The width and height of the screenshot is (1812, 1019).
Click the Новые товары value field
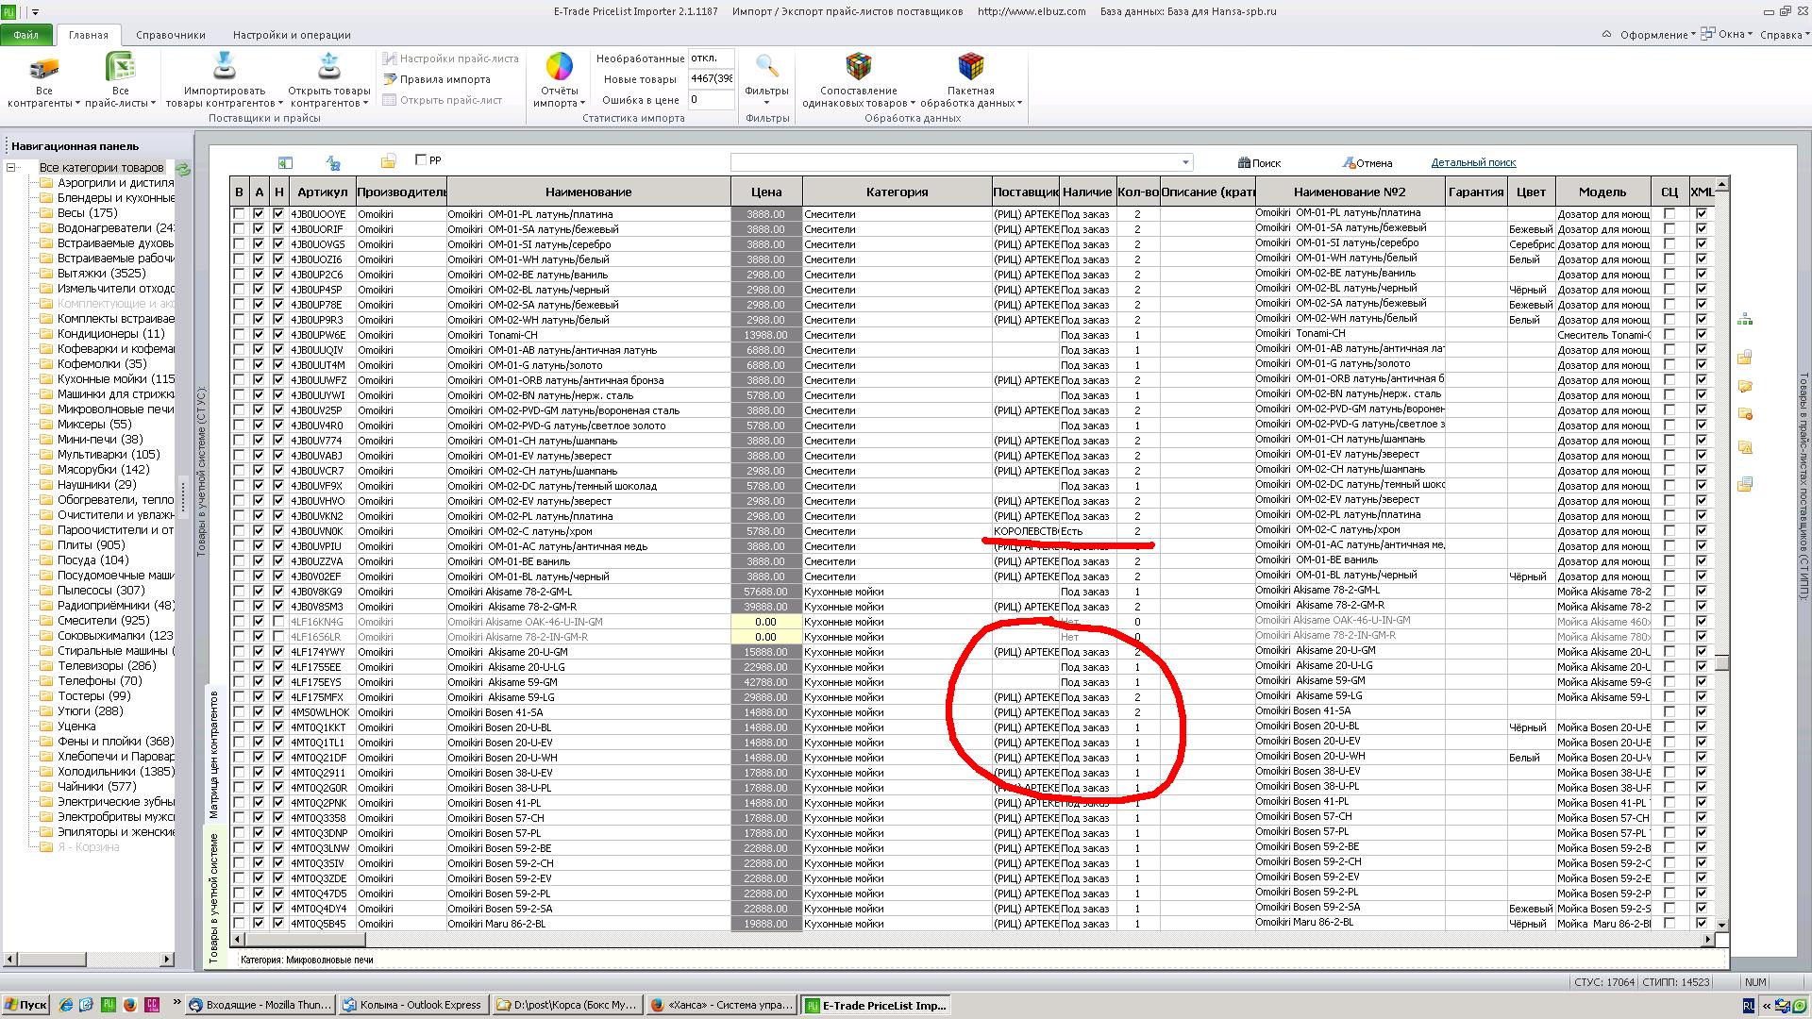coord(711,79)
